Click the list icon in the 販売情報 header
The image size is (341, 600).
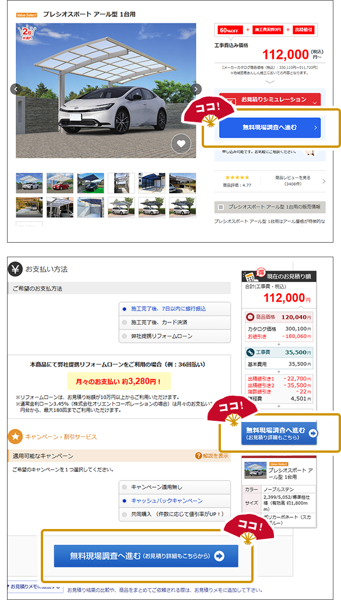tap(221, 207)
